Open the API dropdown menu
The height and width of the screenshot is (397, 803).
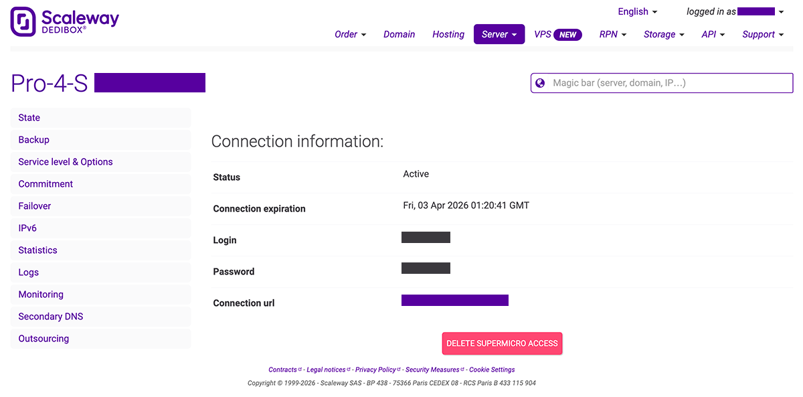pos(713,34)
